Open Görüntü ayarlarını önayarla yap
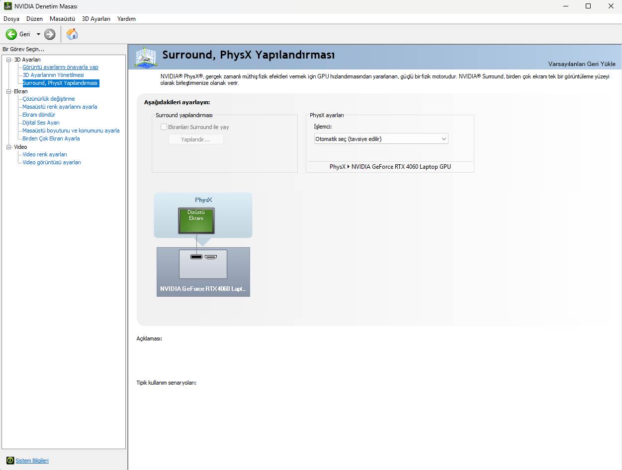The image size is (622, 470). [60, 67]
